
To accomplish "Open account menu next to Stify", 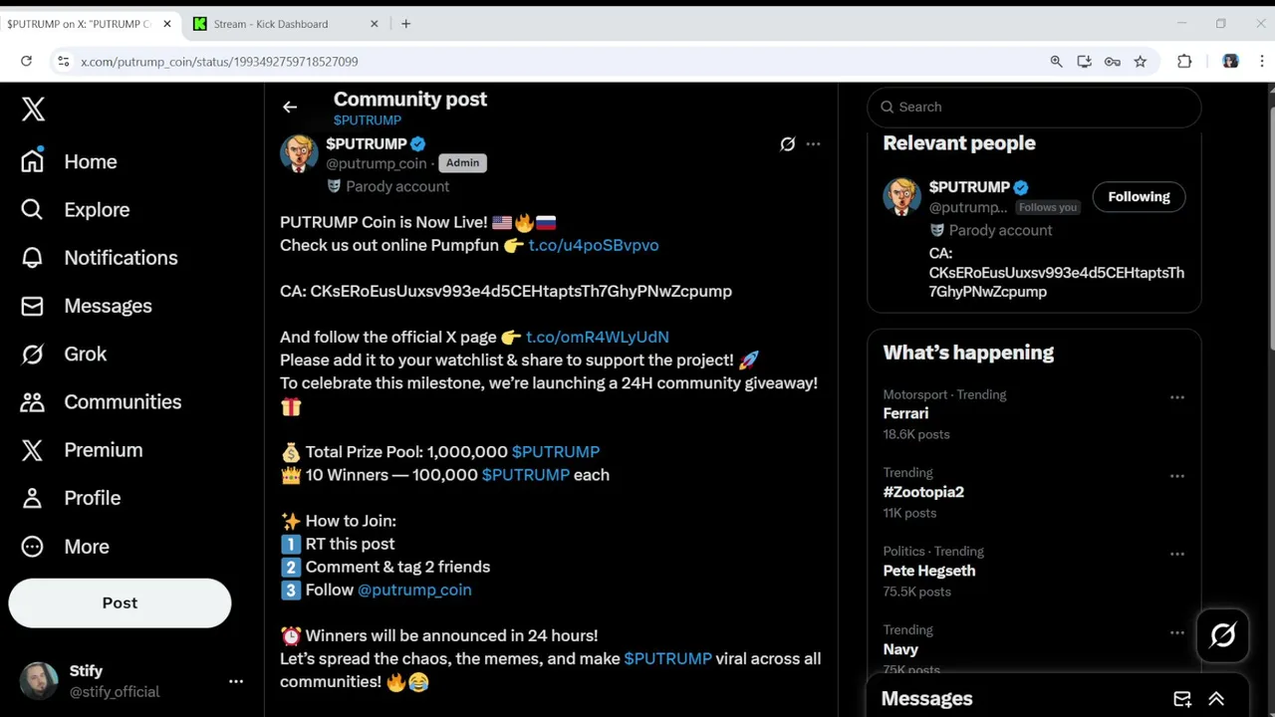I will pyautogui.click(x=236, y=681).
